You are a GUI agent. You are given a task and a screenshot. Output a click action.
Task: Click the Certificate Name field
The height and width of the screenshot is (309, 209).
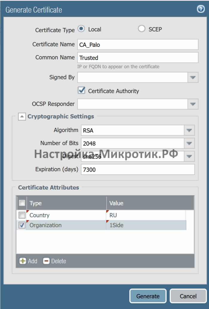pyautogui.click(x=138, y=44)
